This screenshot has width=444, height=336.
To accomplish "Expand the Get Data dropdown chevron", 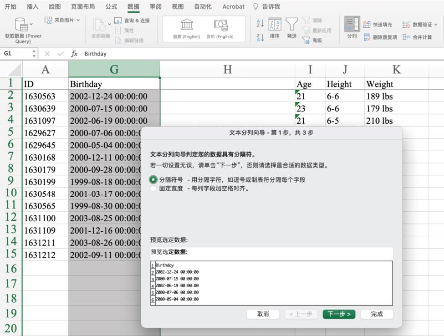I will point(31,24).
